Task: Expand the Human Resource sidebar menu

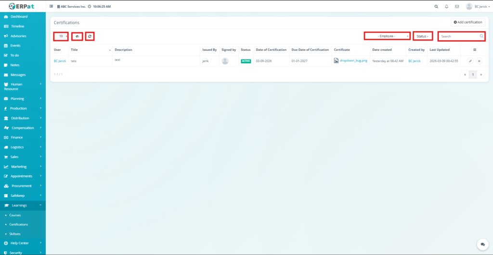Action: pyautogui.click(x=23, y=86)
